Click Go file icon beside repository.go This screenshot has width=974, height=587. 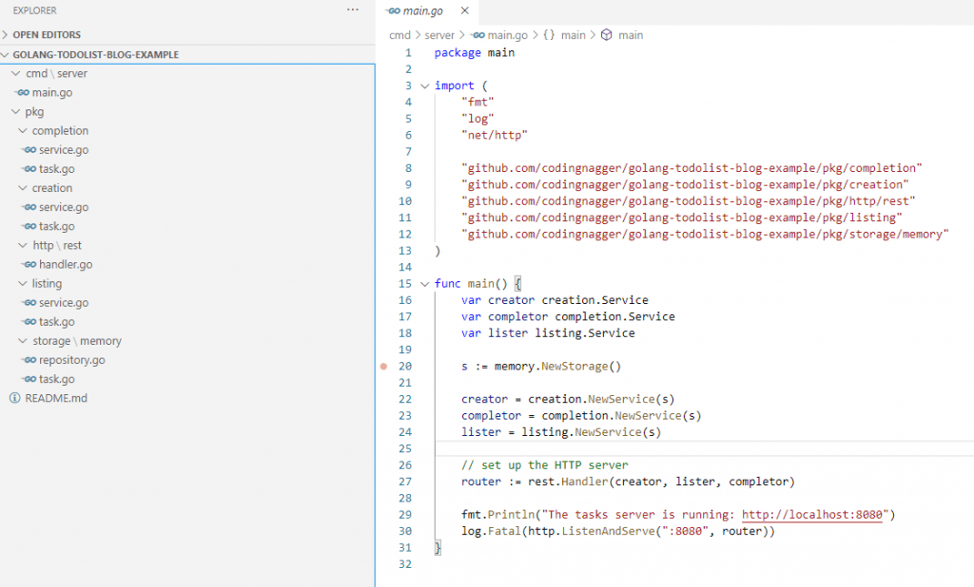click(29, 360)
